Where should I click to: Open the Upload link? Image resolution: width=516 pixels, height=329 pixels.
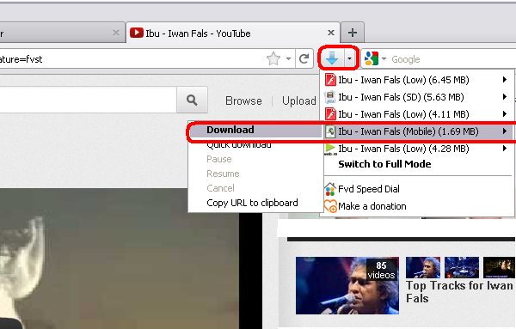click(x=298, y=101)
